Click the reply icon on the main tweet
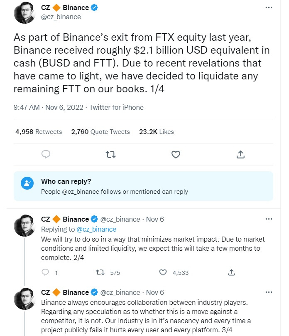289x336 pixels. pyautogui.click(x=46, y=154)
